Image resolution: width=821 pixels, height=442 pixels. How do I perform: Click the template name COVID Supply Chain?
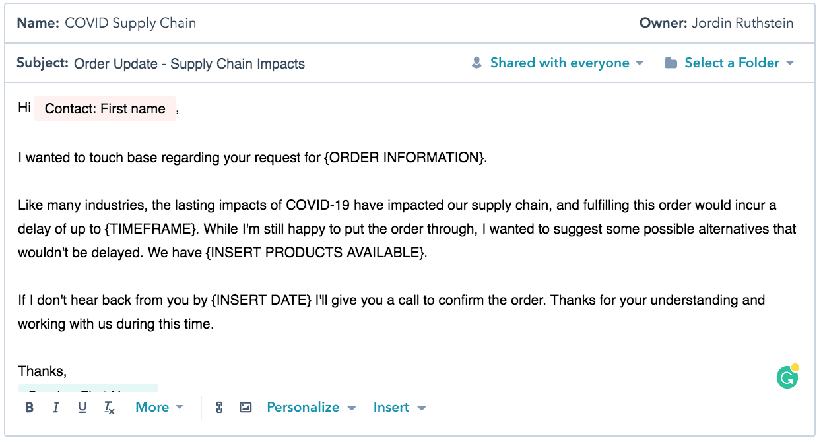point(129,22)
